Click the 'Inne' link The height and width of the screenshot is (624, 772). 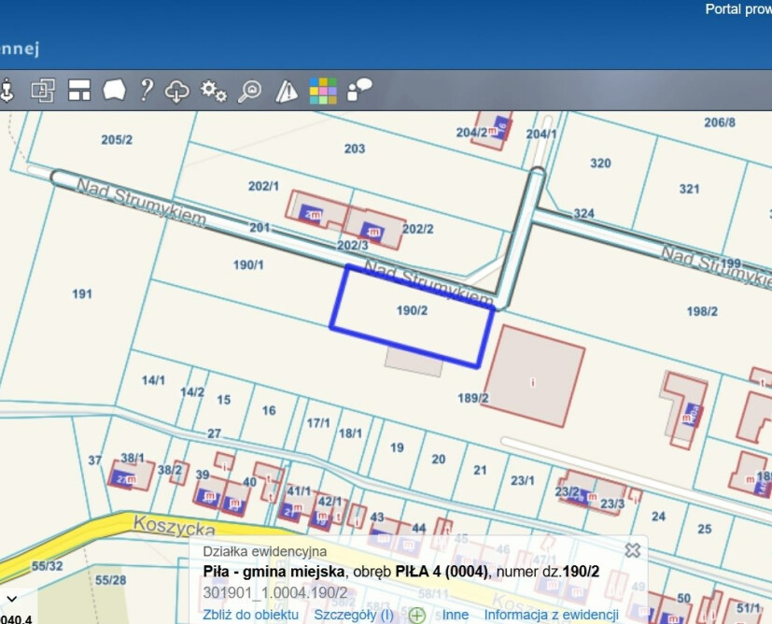coord(456,614)
